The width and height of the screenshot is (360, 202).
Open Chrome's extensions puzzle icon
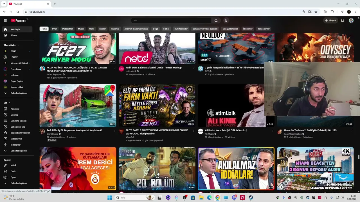[x=332, y=12]
